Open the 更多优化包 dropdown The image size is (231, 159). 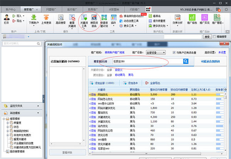[158, 26]
